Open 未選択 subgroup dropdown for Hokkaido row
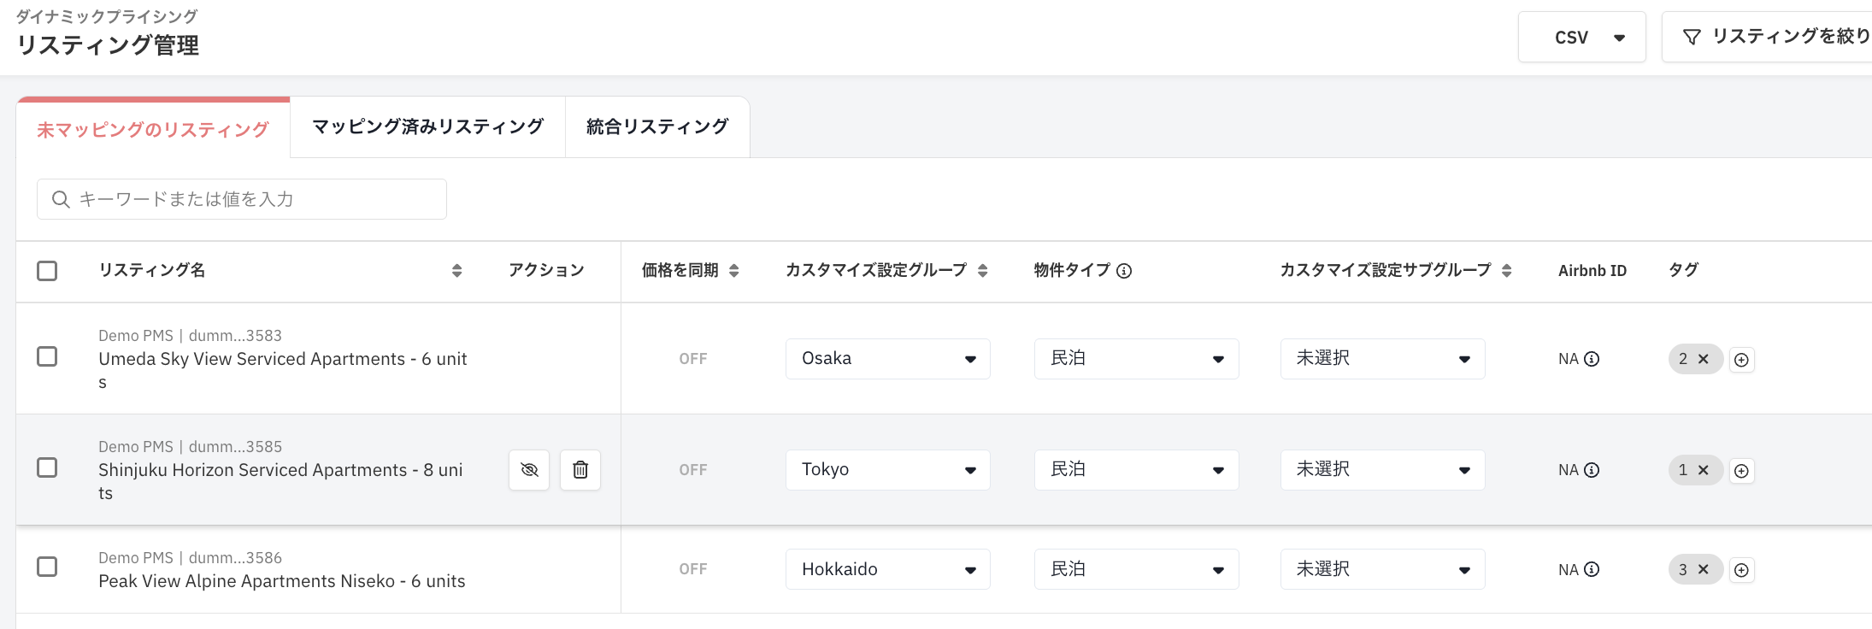 1383,569
